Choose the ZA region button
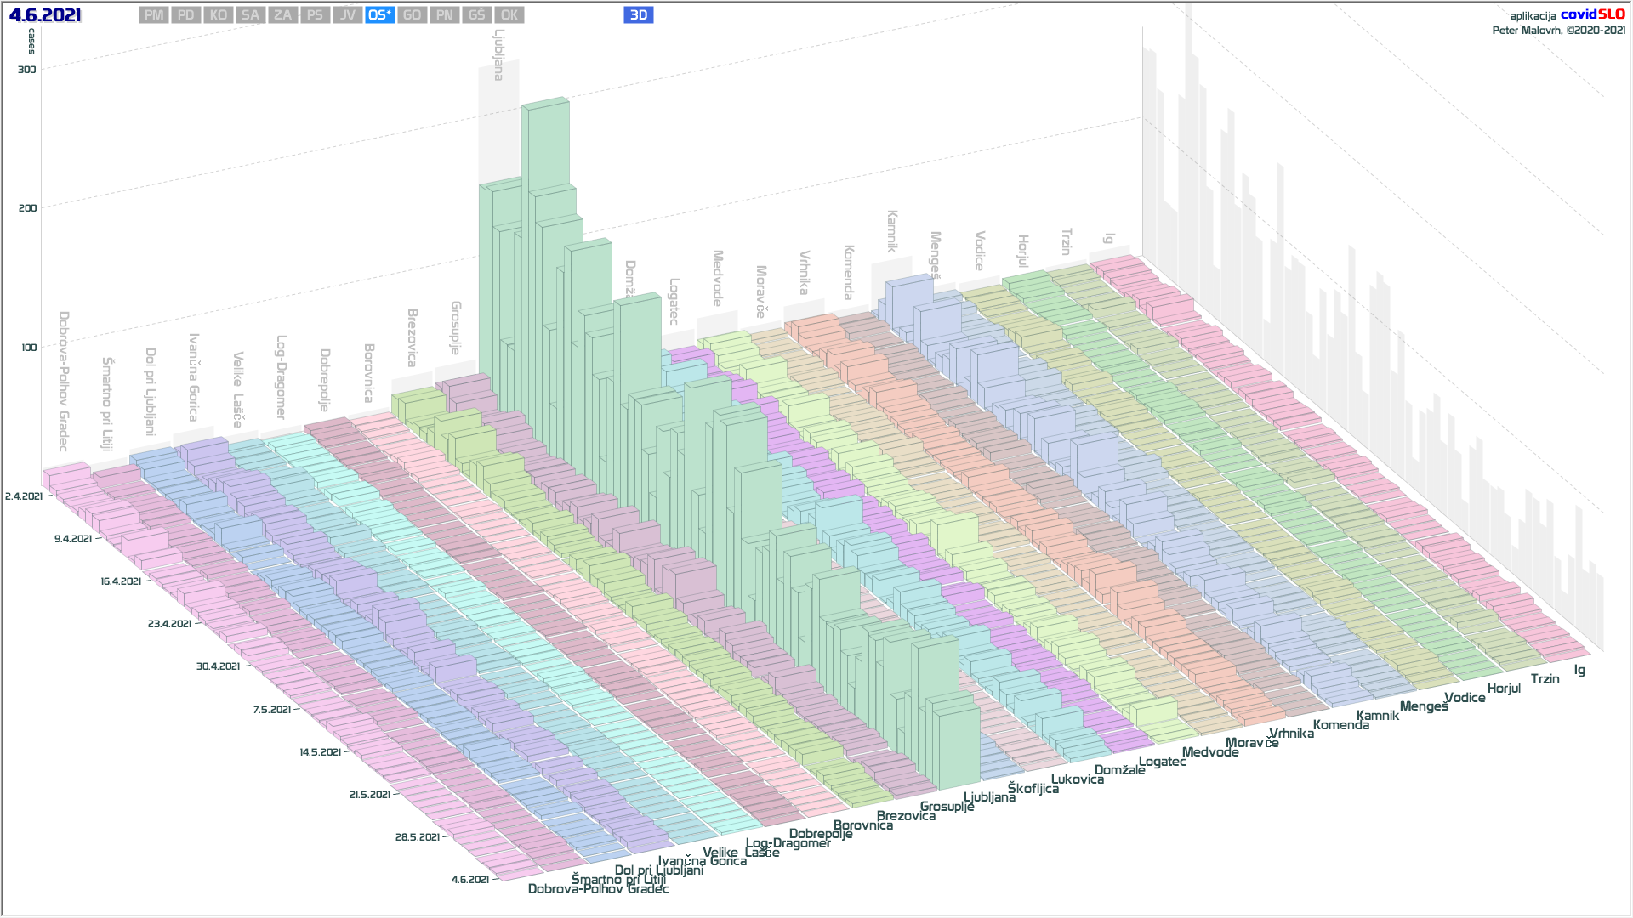The height and width of the screenshot is (918, 1633). [x=282, y=14]
